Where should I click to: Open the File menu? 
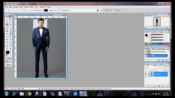(x=6, y=7)
